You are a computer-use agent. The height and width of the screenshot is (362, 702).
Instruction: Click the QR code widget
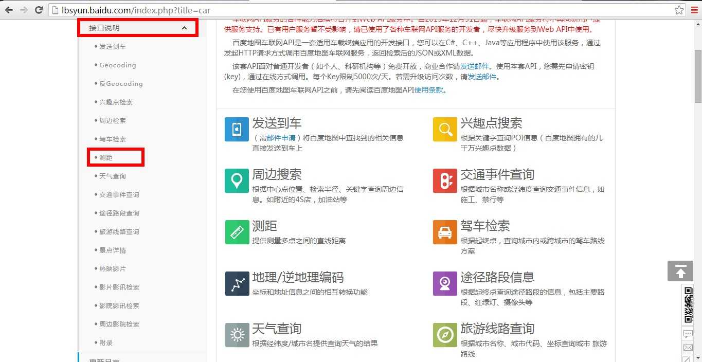688,304
